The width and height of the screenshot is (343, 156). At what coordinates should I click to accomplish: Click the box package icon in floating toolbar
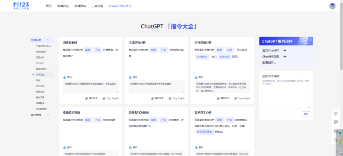336,131
